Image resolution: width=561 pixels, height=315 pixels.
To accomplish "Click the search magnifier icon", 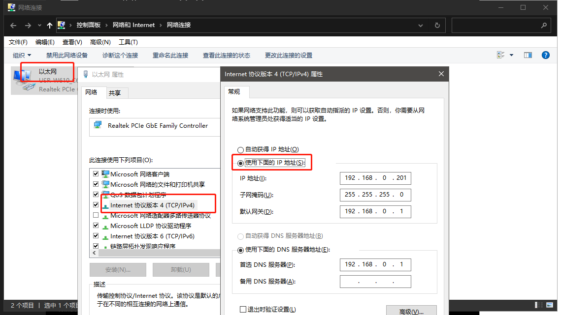I will (x=544, y=25).
